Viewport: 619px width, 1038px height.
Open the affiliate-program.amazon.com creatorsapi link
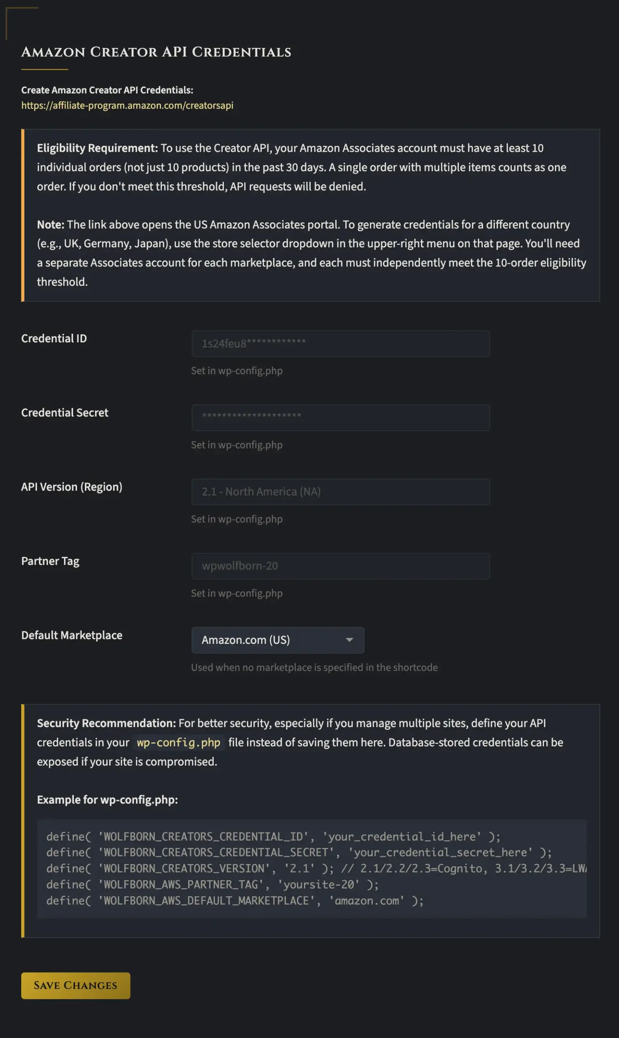tap(127, 105)
